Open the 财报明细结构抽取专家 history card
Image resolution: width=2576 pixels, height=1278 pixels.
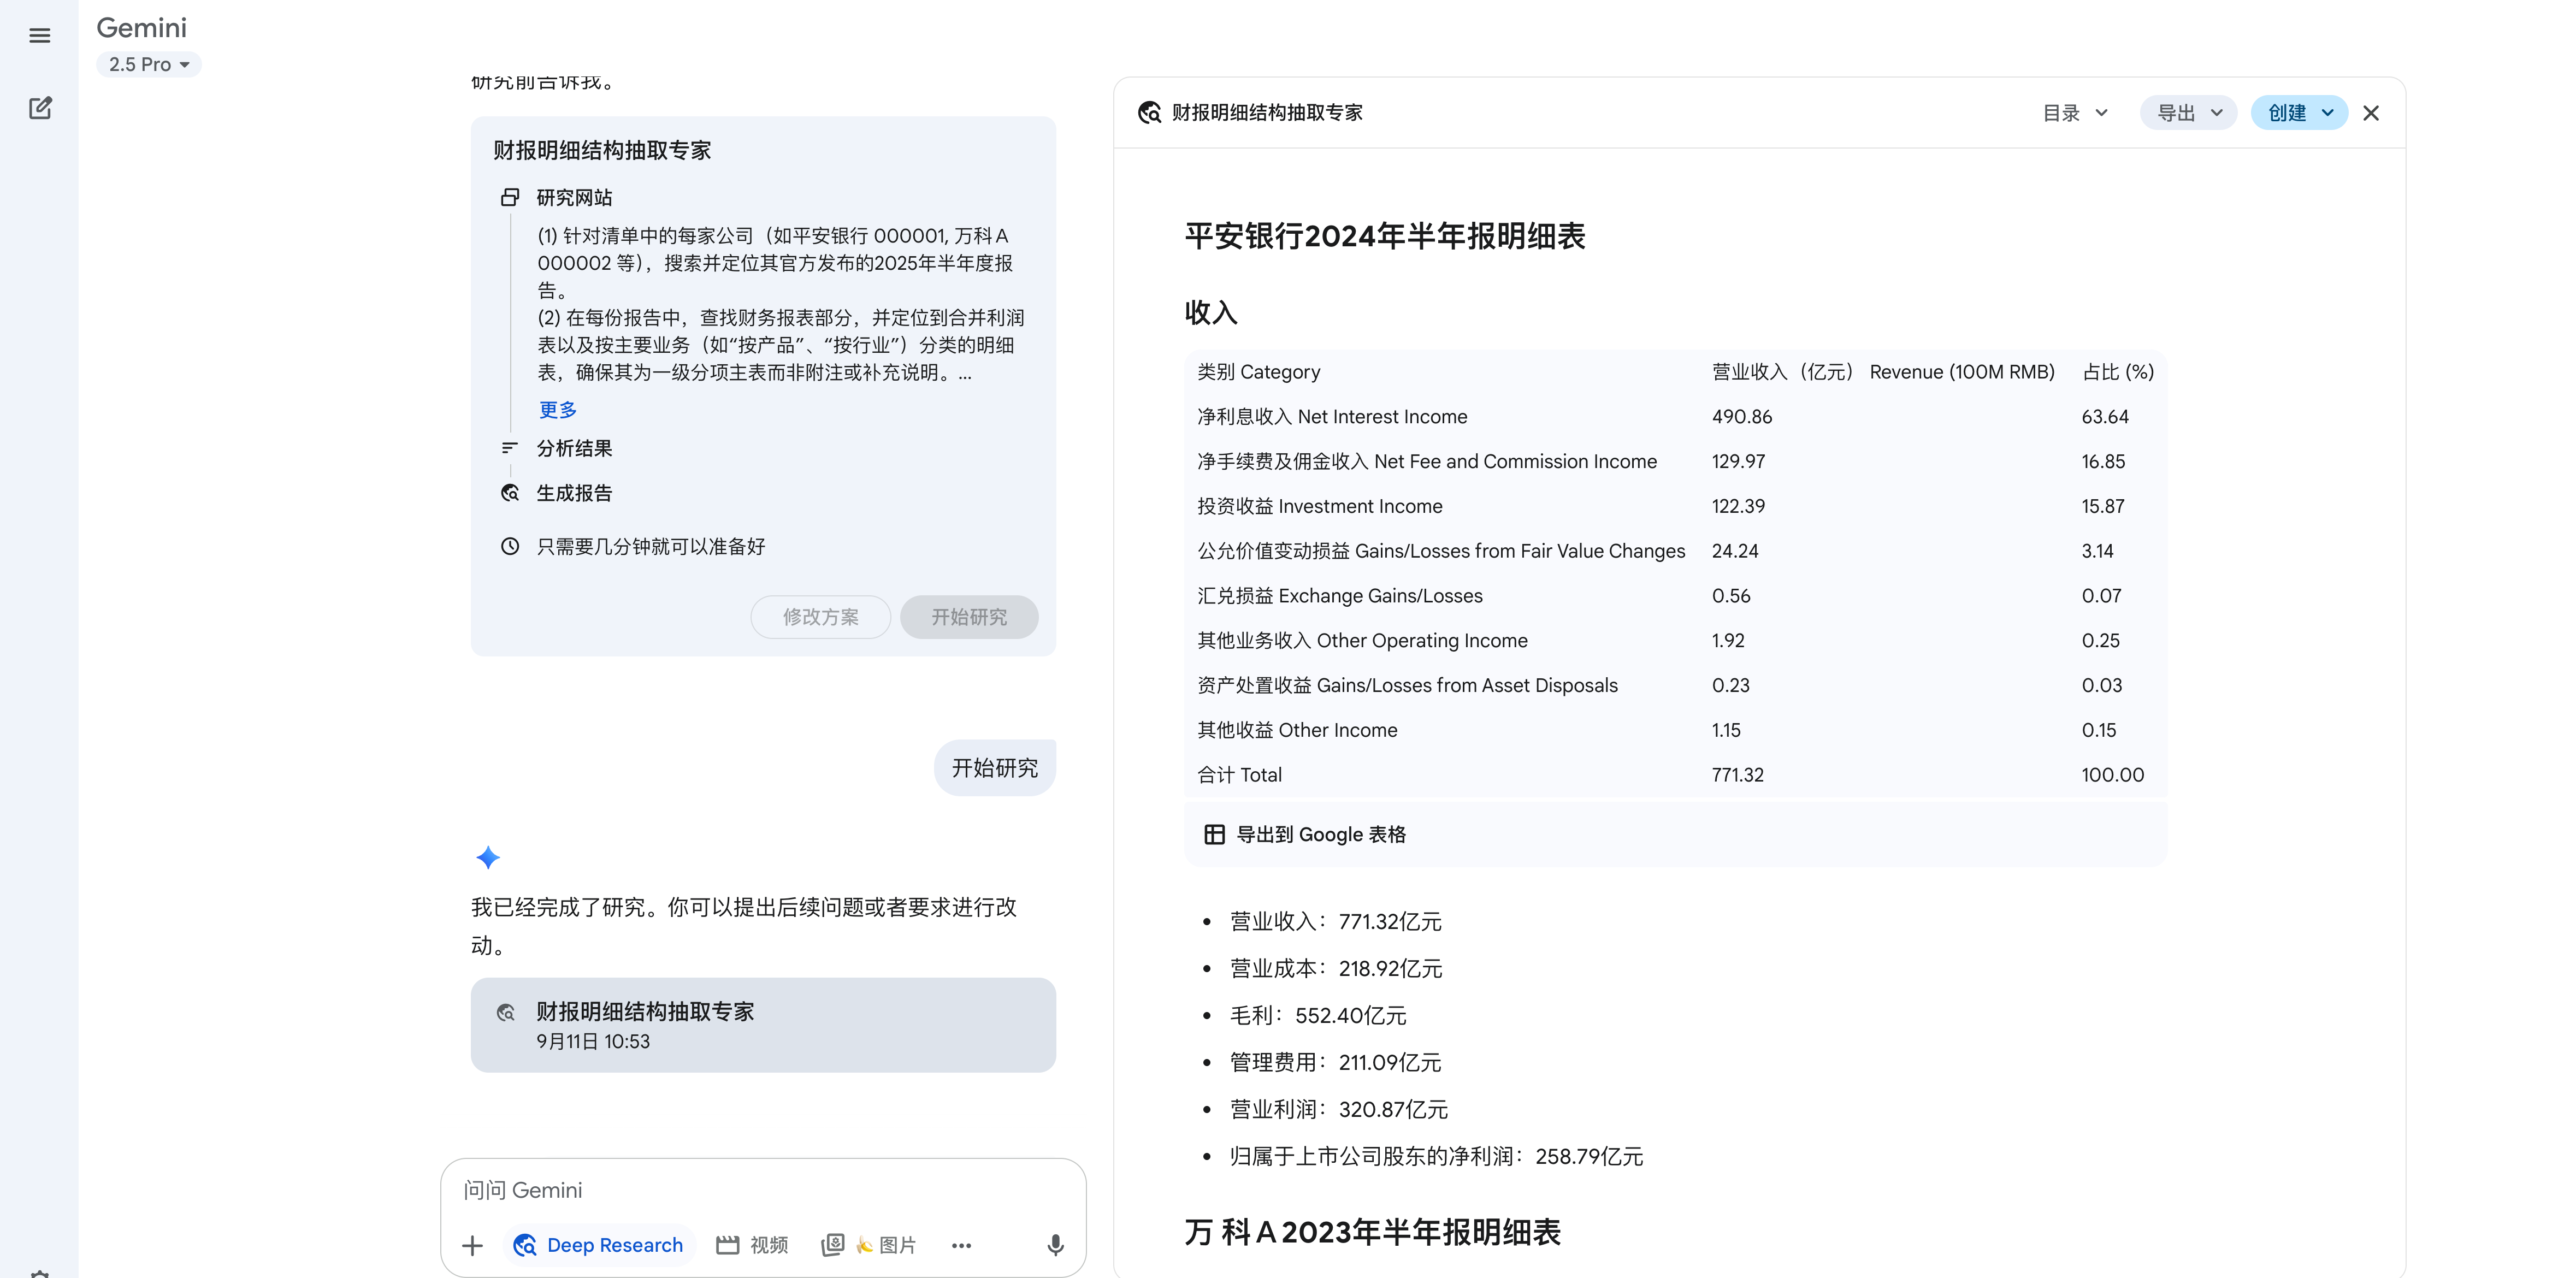click(763, 1024)
